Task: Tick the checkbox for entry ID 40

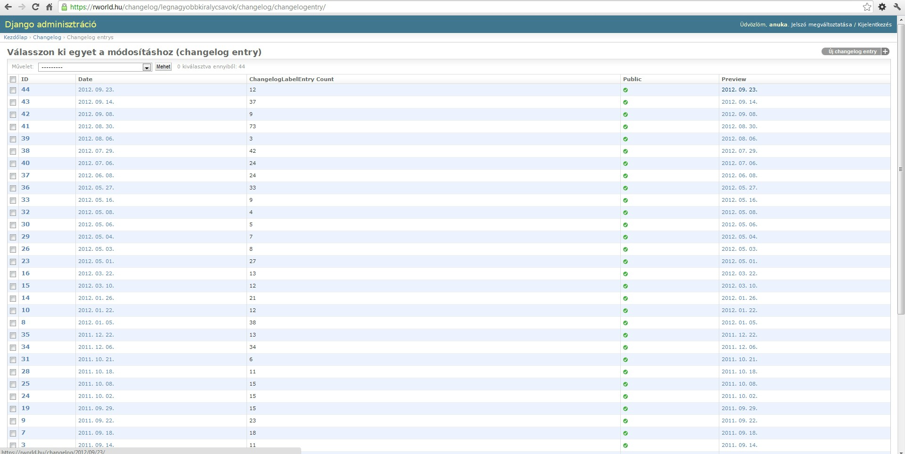Action: (x=13, y=164)
